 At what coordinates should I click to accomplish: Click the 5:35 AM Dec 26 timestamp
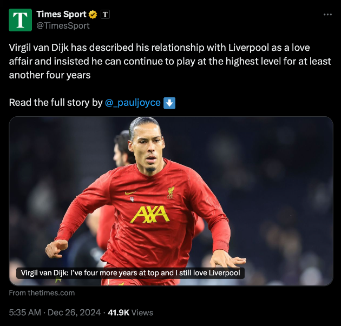pos(55,312)
